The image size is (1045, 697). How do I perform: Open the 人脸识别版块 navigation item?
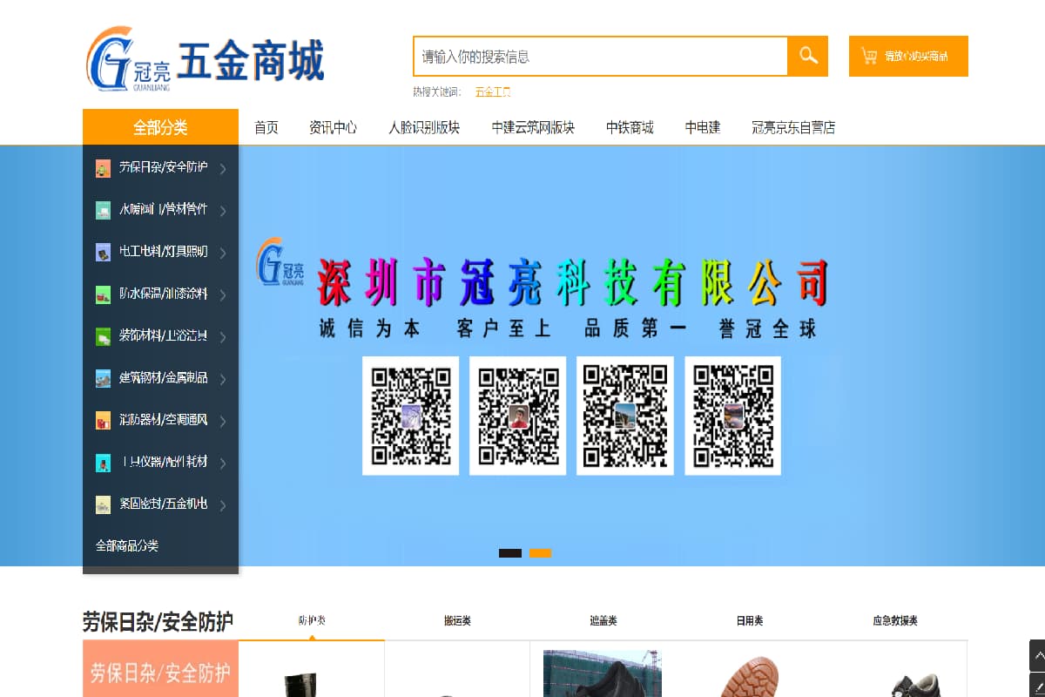pos(424,127)
